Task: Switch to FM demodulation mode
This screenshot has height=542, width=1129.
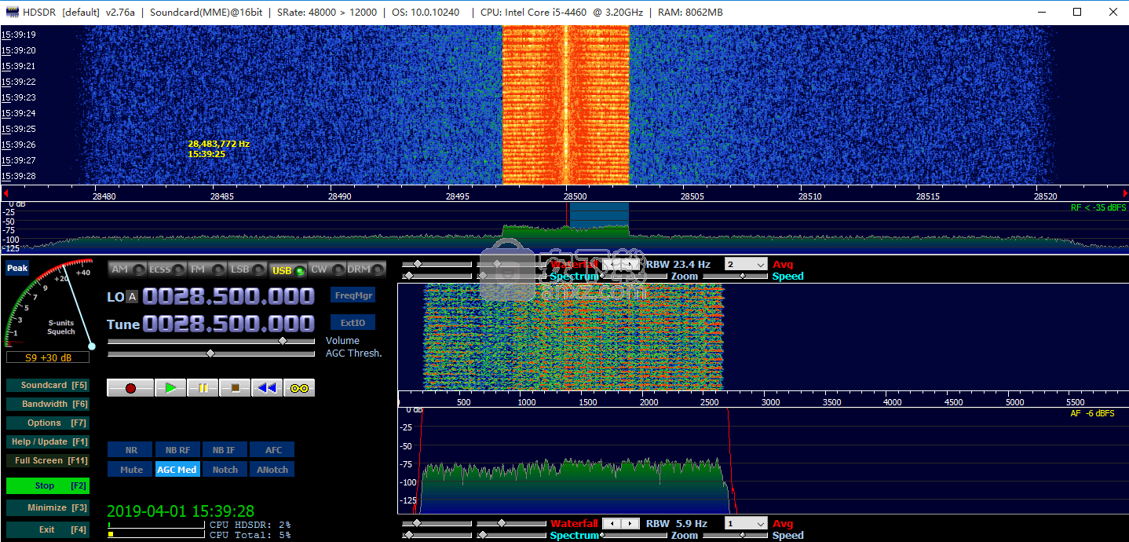Action: [207, 269]
